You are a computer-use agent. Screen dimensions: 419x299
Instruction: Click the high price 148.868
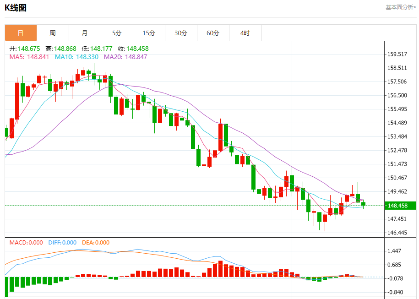65,49
